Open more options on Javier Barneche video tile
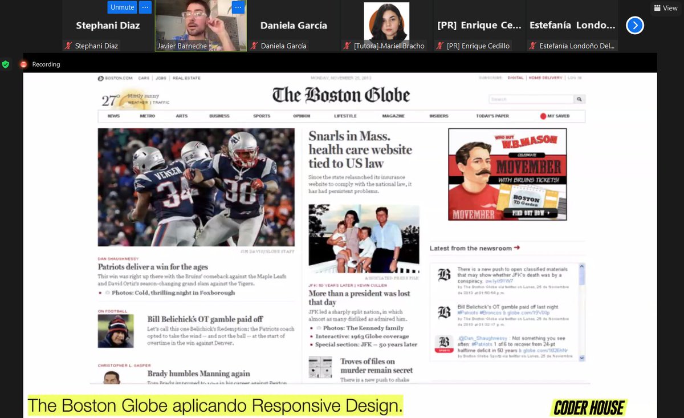This screenshot has width=684, height=418. click(x=238, y=7)
